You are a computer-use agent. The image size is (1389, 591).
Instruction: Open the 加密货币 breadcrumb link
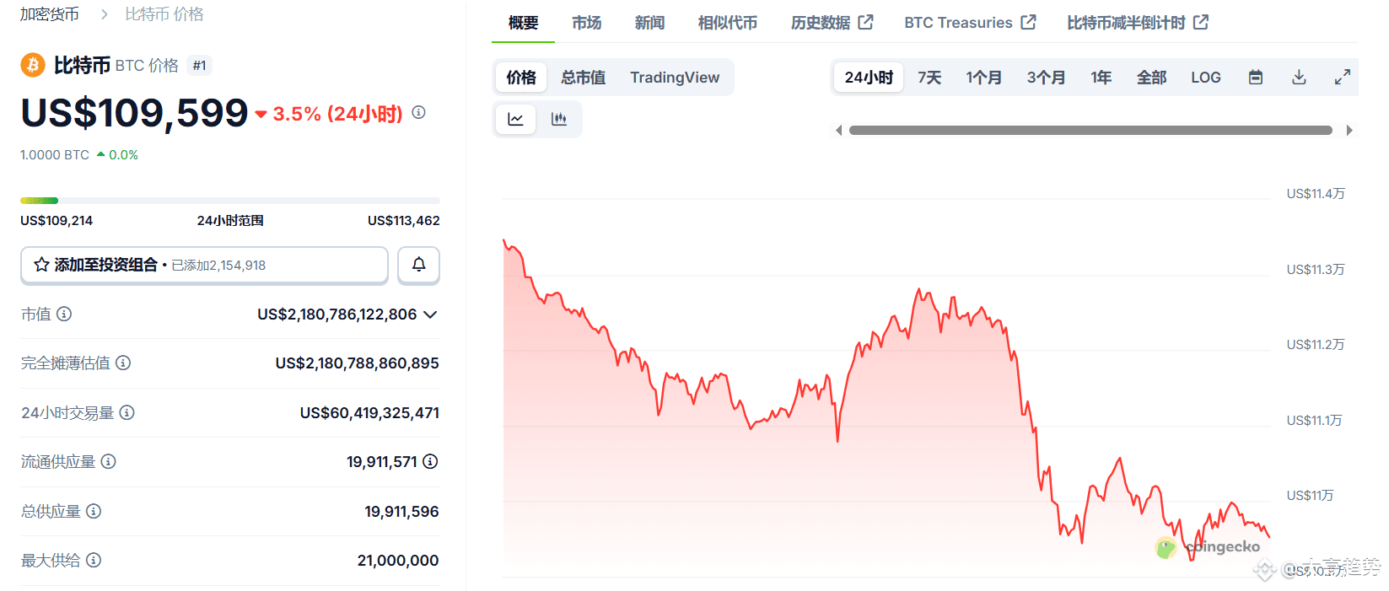pos(50,14)
